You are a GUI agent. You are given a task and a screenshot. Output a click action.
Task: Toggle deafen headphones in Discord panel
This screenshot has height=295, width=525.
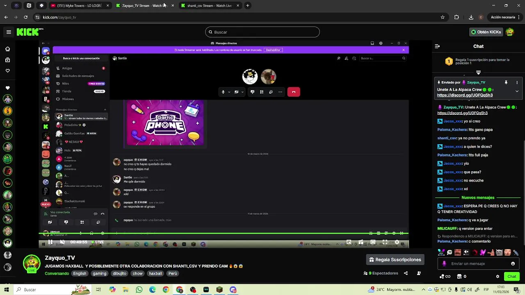click(x=91, y=233)
